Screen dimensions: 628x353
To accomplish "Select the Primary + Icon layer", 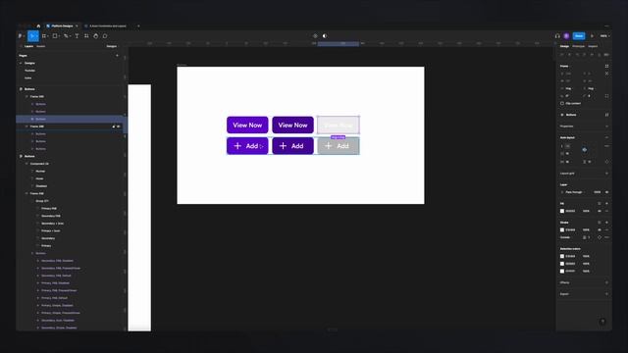I will click(x=51, y=231).
